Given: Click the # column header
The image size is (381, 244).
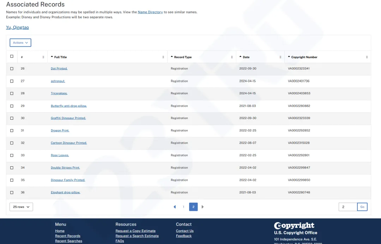Looking at the screenshot, I should point(22,57).
